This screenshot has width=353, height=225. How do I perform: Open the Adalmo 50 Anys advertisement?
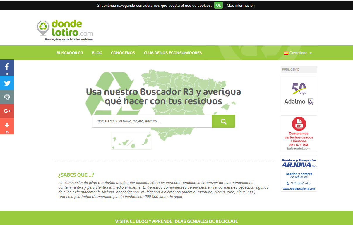coord(299,94)
